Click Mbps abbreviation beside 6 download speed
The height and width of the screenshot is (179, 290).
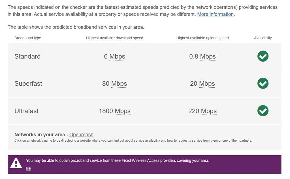pos(117,57)
